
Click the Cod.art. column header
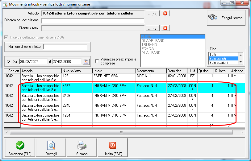(x=12, y=71)
